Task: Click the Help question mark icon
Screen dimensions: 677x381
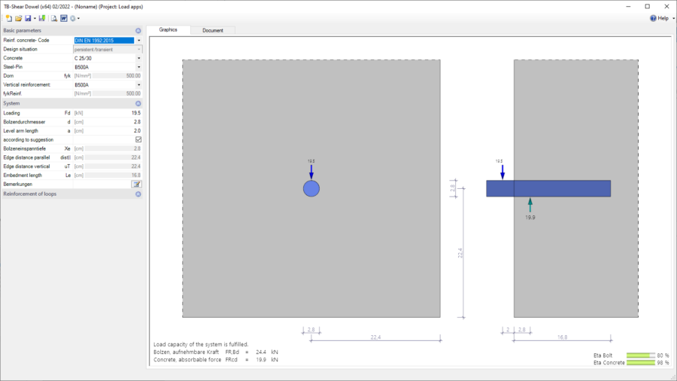Action: 653,18
